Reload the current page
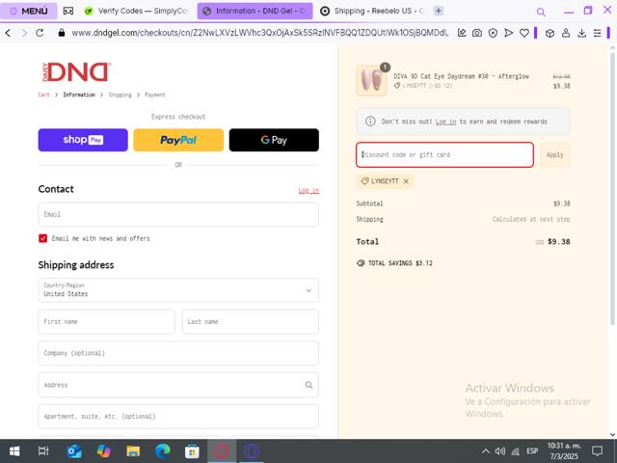Image resolution: width=617 pixels, height=463 pixels. 40,33
